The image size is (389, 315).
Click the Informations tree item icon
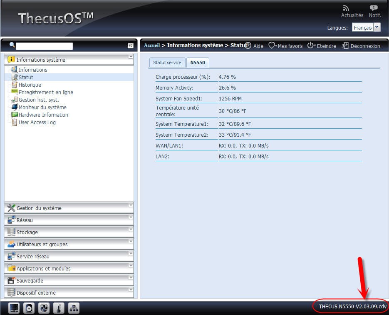[15, 69]
